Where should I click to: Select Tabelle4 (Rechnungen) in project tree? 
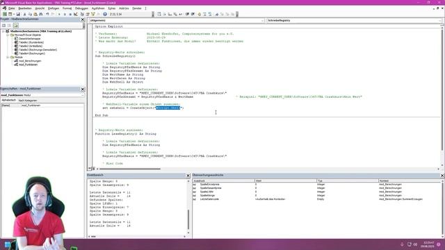[32, 53]
